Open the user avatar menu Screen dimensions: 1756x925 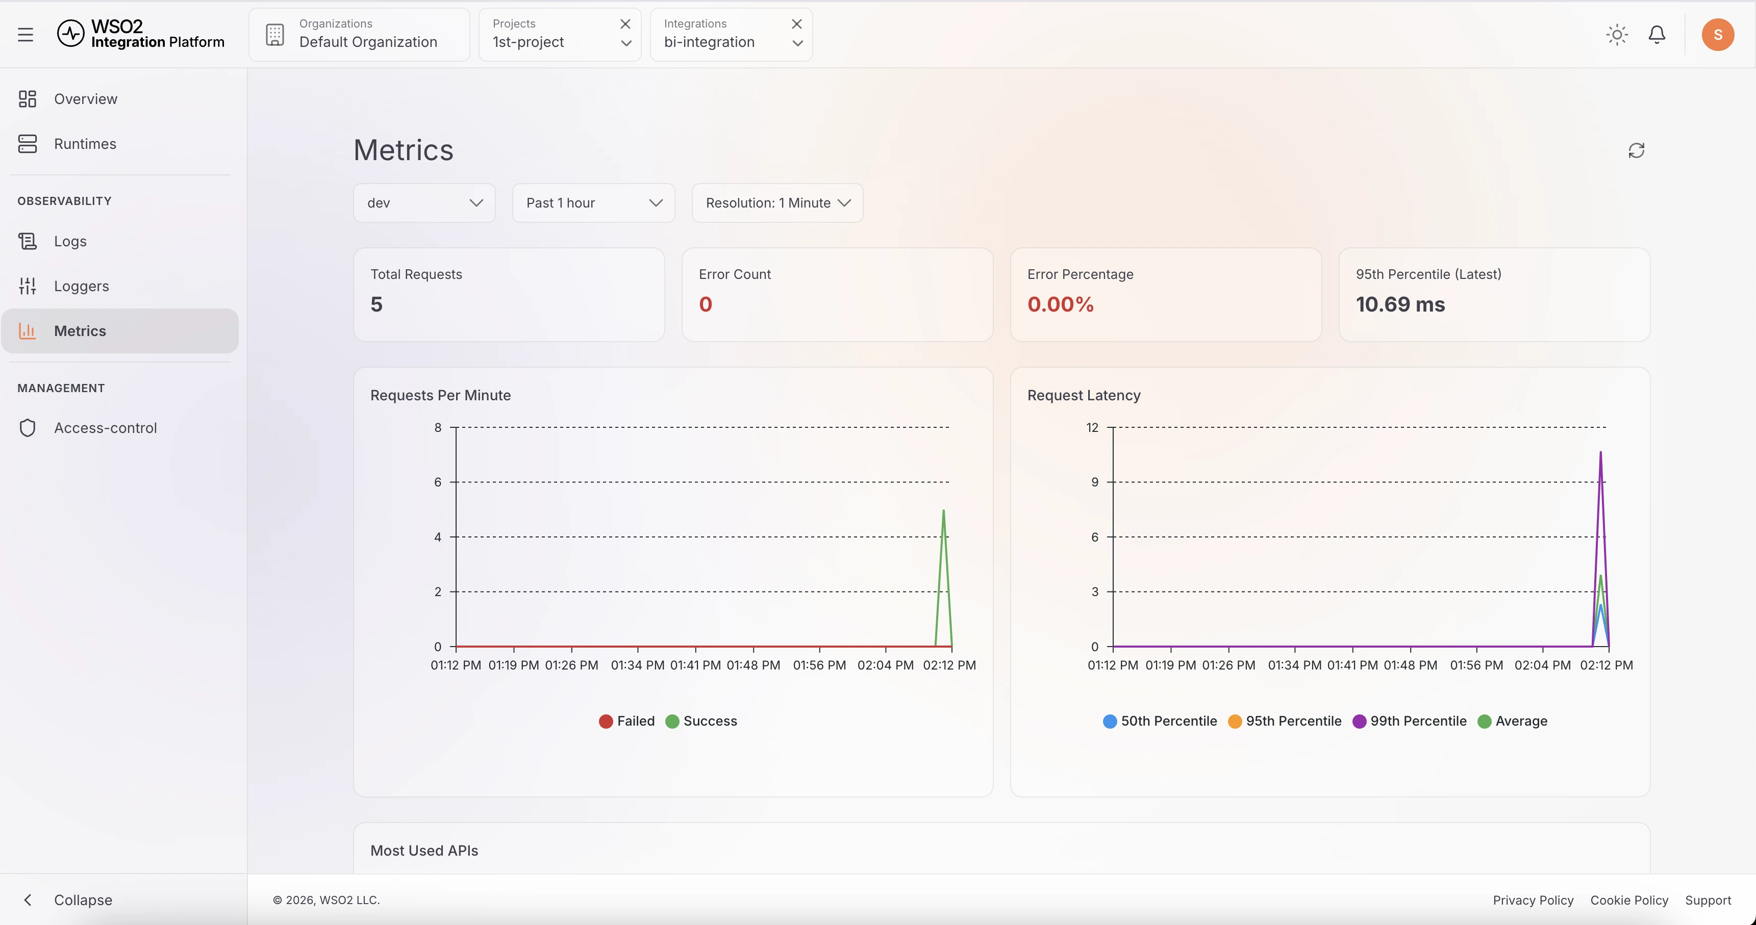(1717, 35)
